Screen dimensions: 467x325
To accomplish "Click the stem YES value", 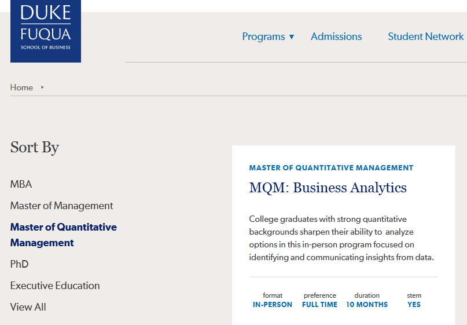I will pos(414,305).
